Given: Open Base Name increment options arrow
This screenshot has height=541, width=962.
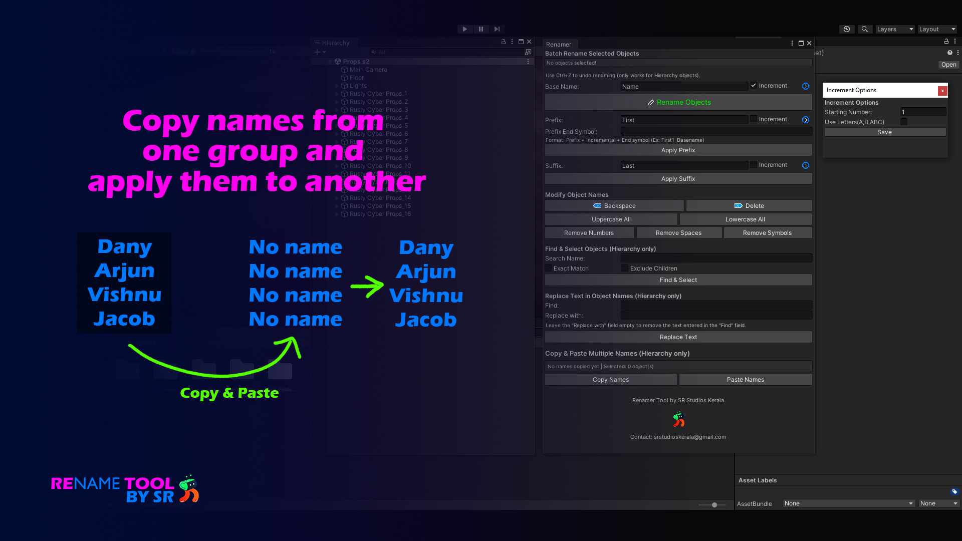Looking at the screenshot, I should [x=806, y=86].
